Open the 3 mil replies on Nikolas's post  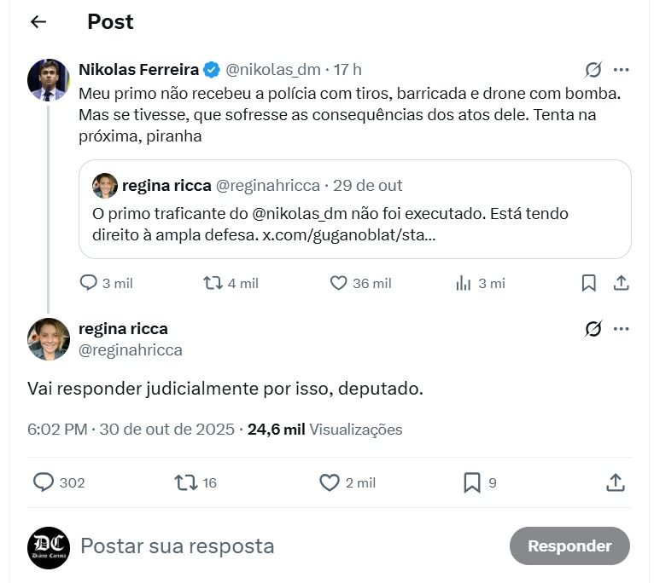[x=106, y=283]
